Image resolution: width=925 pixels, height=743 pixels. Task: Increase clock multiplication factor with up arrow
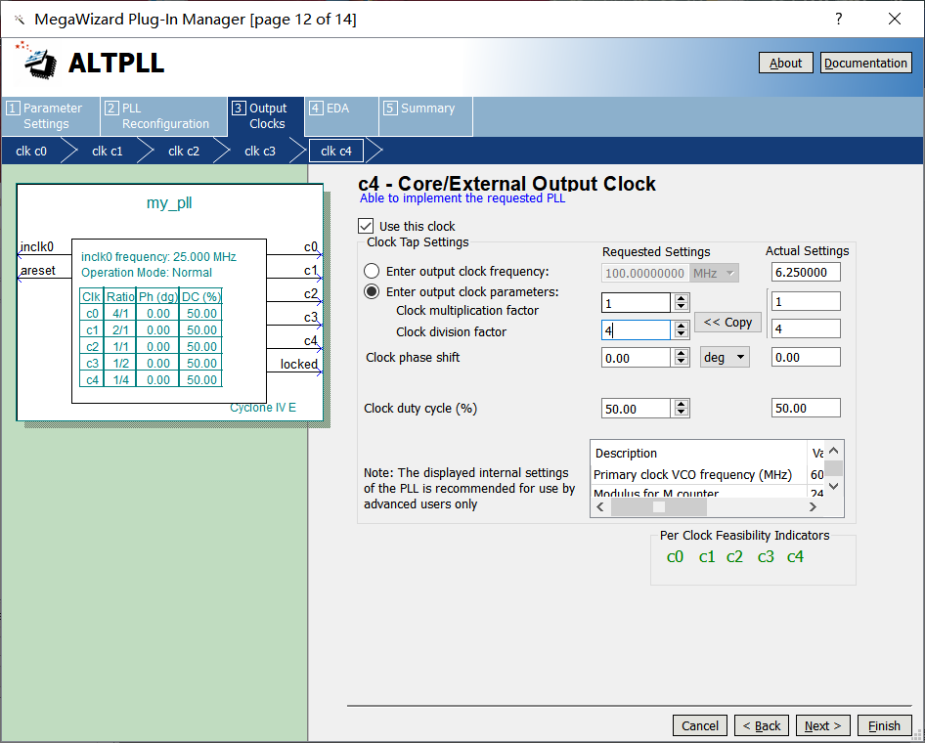[x=682, y=298]
